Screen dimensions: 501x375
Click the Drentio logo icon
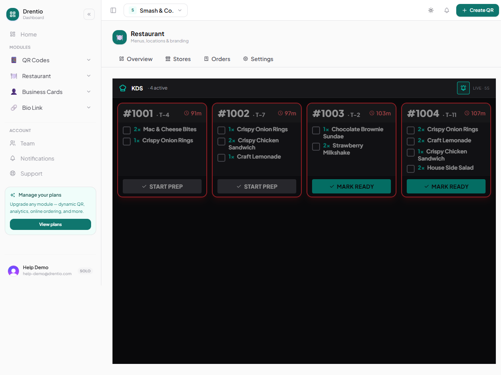click(13, 14)
